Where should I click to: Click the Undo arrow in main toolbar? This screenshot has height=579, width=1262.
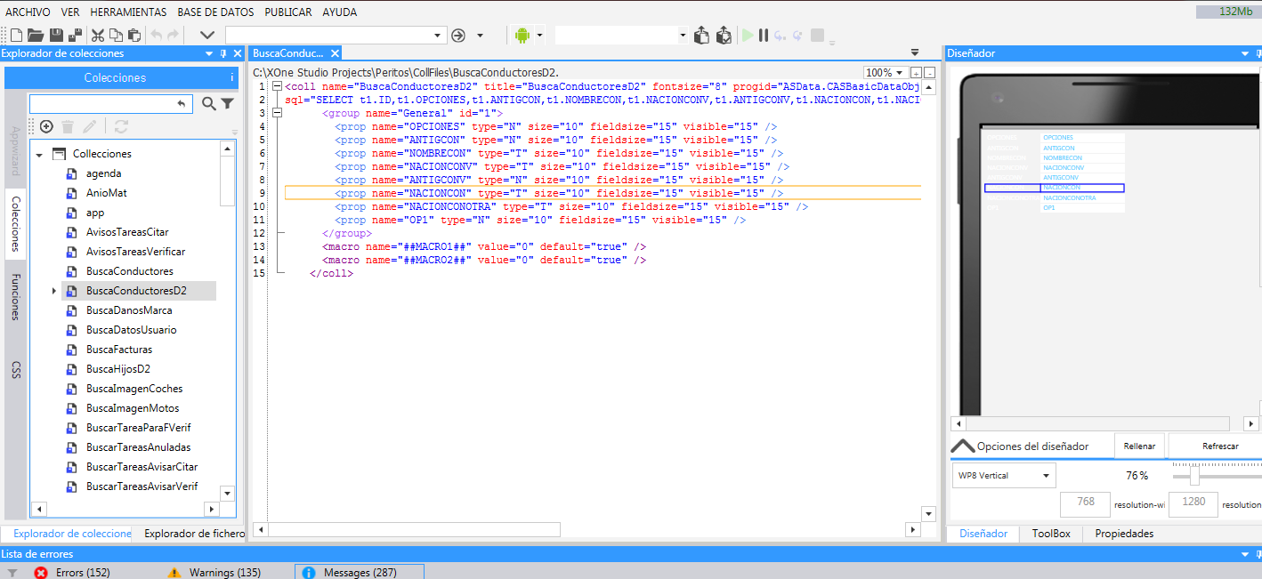[157, 36]
